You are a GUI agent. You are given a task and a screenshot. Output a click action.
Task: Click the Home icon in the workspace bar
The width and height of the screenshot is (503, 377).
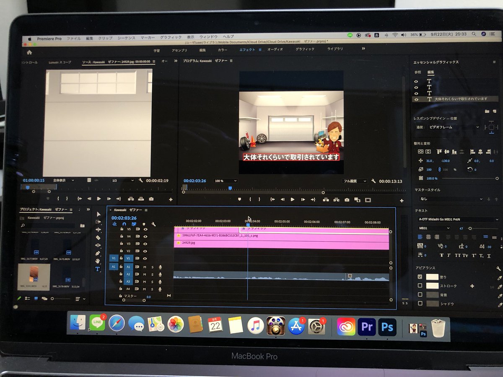tap(29, 52)
